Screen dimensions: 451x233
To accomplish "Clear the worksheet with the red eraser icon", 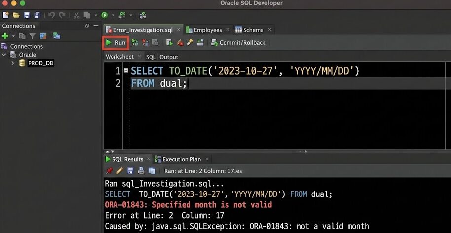I will click(x=180, y=43).
